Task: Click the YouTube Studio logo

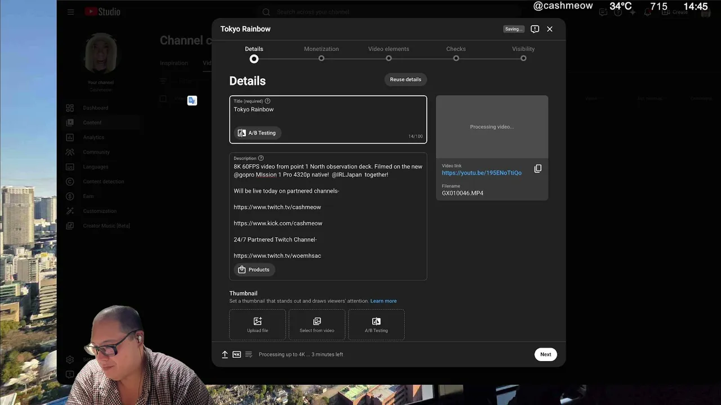Action: (103, 12)
